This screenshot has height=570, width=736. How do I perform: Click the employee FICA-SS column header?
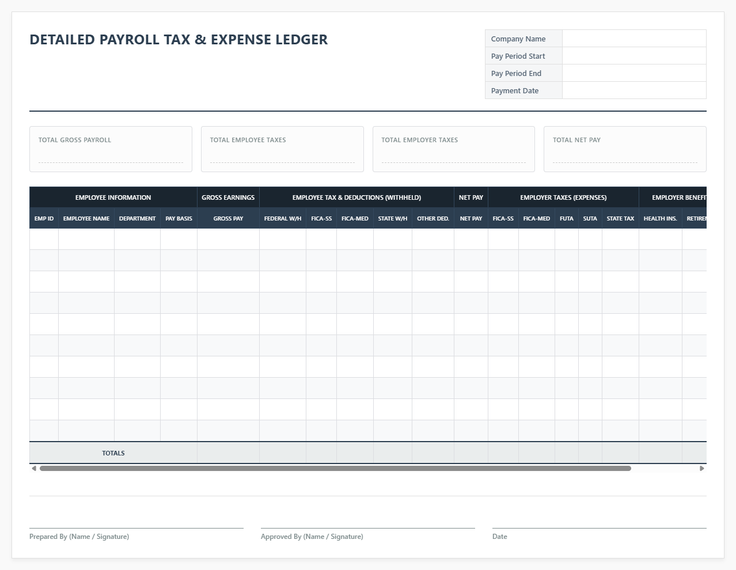(321, 218)
